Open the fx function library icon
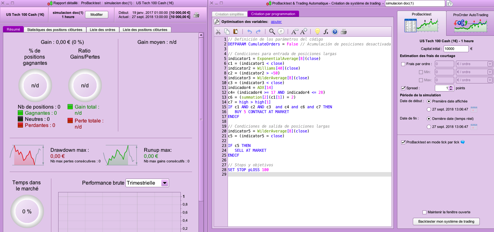494x232 pixels. tap(326, 32)
